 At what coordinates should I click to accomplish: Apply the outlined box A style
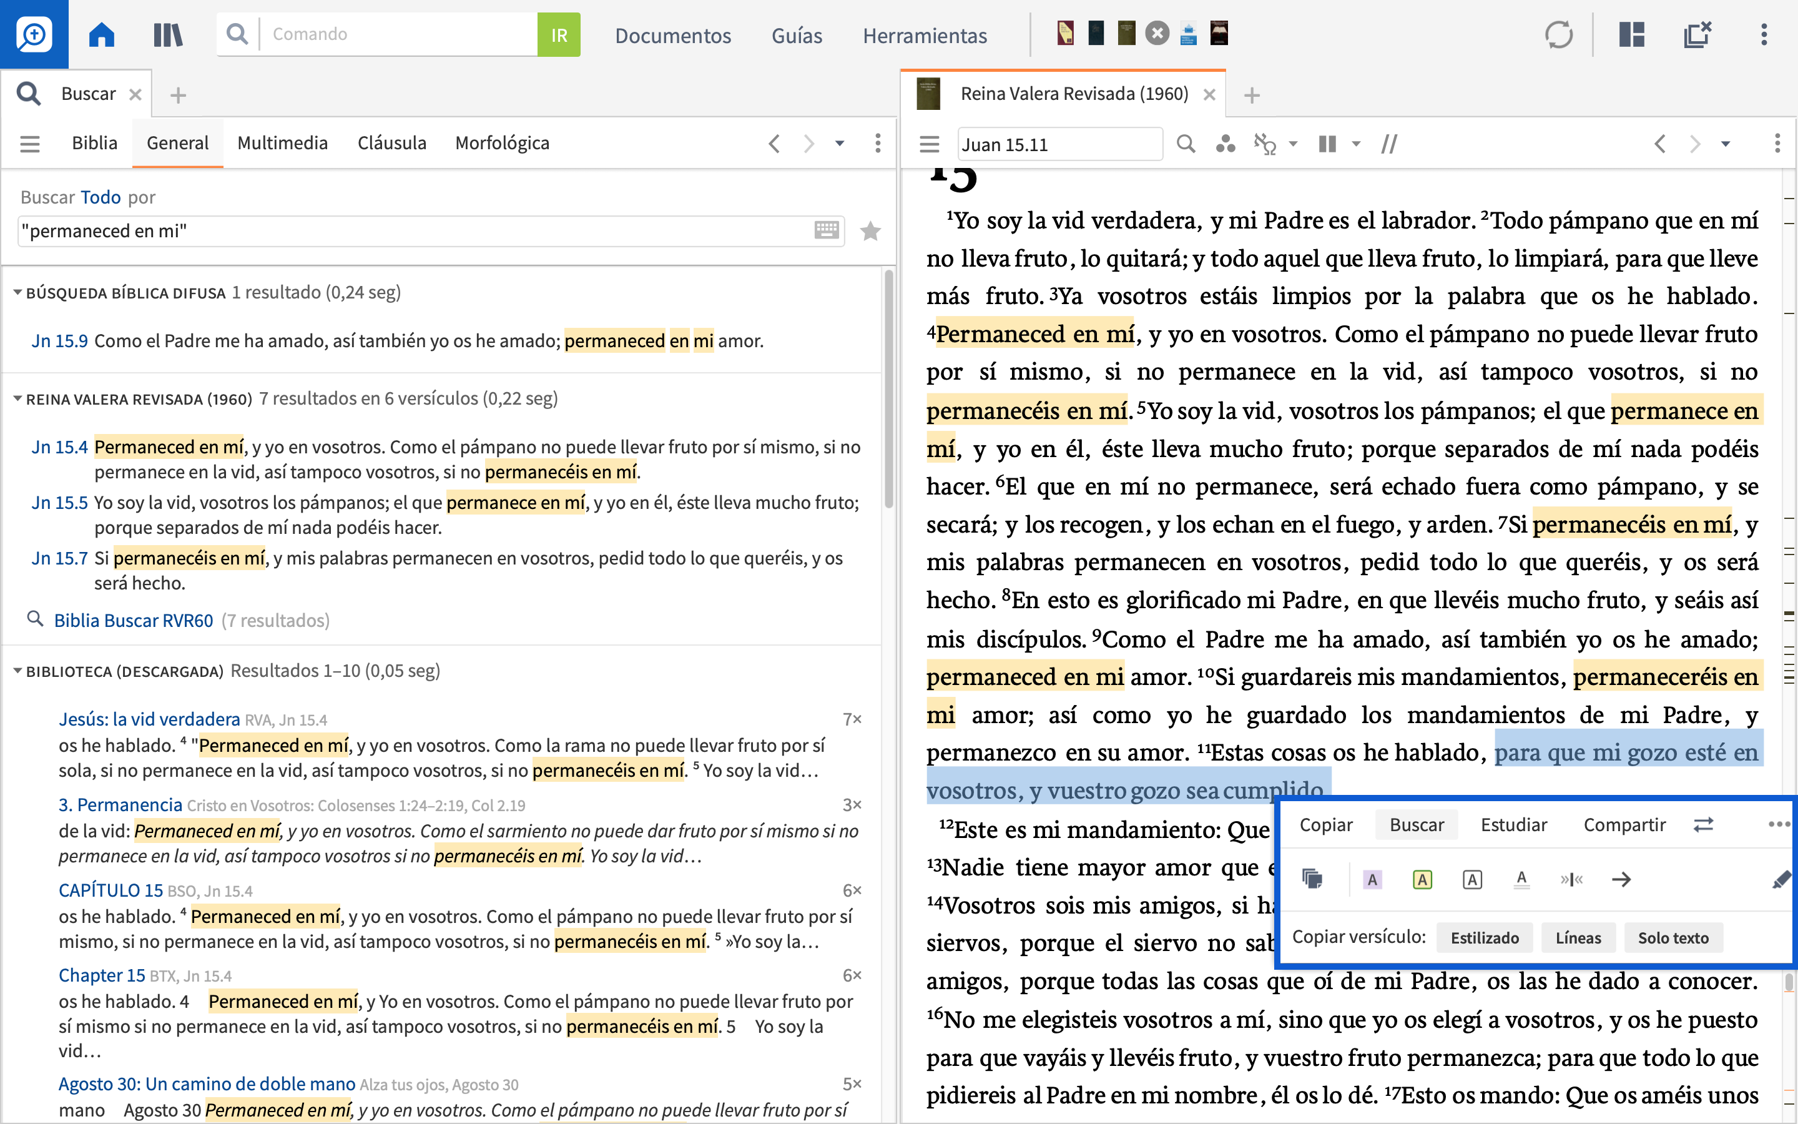coord(1472,879)
